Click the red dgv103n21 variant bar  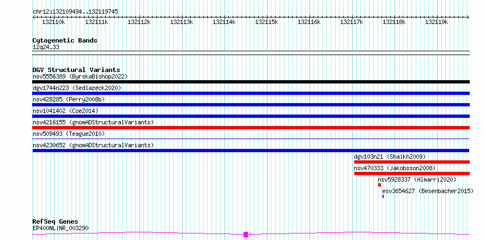pyautogui.click(x=411, y=162)
